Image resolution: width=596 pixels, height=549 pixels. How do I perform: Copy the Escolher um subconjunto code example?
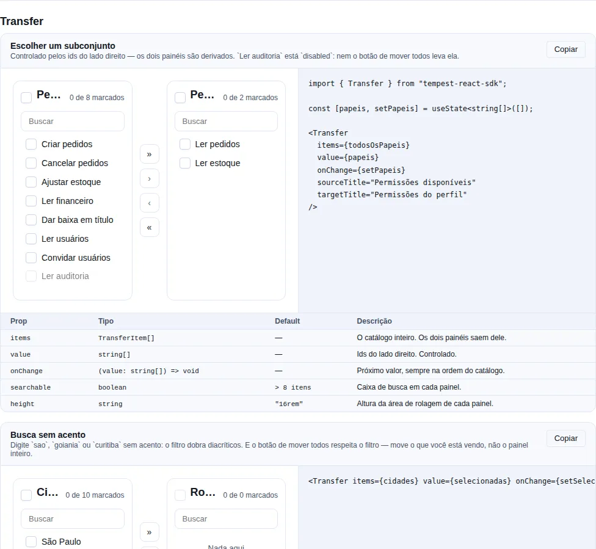click(565, 49)
